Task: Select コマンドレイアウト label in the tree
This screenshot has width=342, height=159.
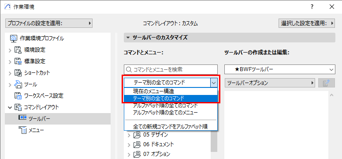Action: [41, 107]
